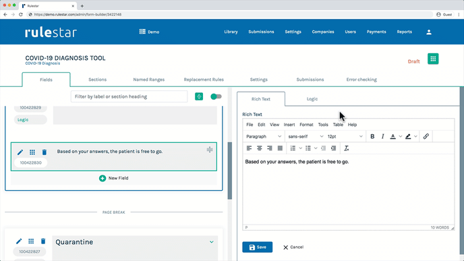Open the green grid menu next to Draft
This screenshot has height=261, width=464.
pos(433,59)
